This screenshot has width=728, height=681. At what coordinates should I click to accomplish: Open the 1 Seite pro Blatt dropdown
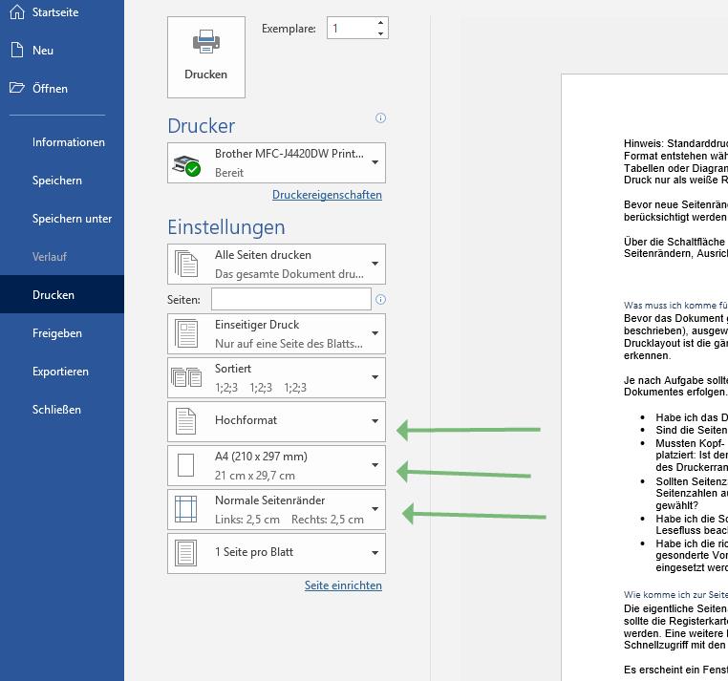click(x=375, y=553)
